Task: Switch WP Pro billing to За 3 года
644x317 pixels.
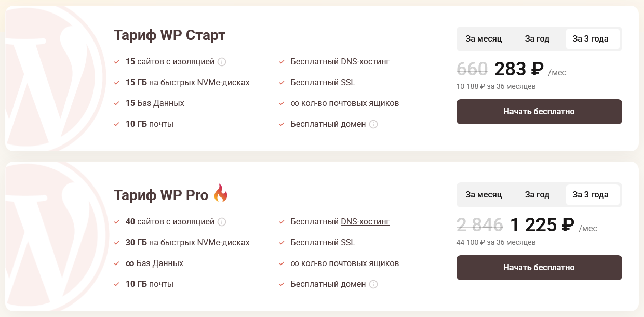Action: [591, 195]
